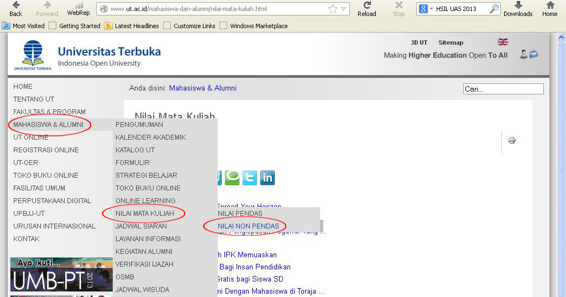This screenshot has height=297, width=566.
Task: Choose KATALOG UT submenu item
Action: click(x=135, y=150)
